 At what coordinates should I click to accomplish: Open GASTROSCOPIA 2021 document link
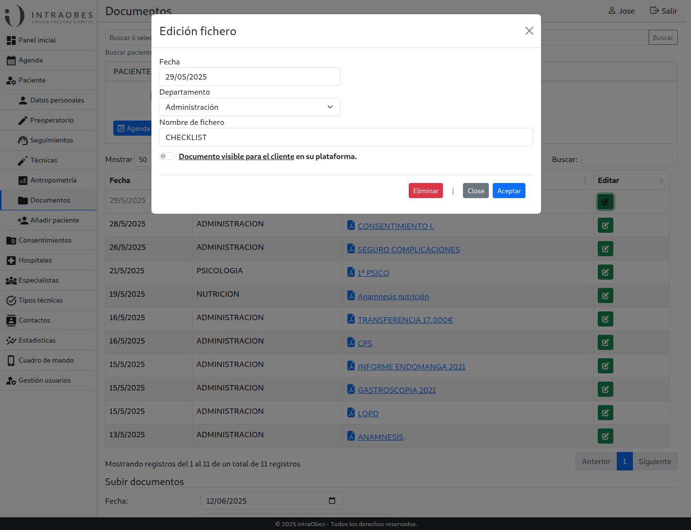(397, 390)
